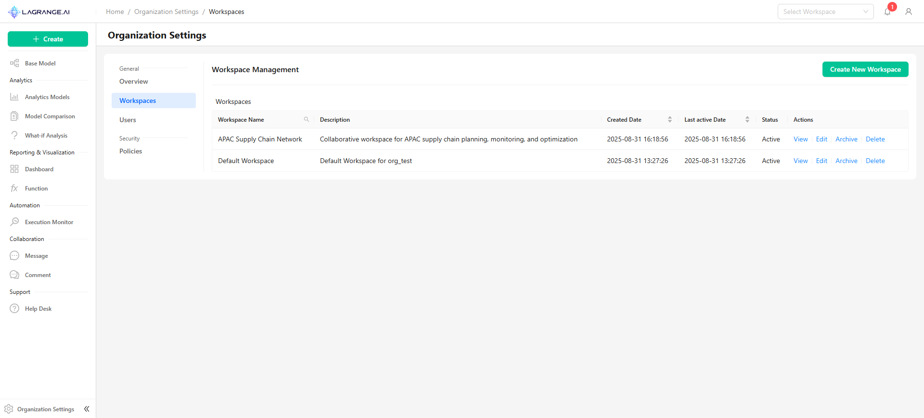Open the Help Desk page

coord(38,309)
